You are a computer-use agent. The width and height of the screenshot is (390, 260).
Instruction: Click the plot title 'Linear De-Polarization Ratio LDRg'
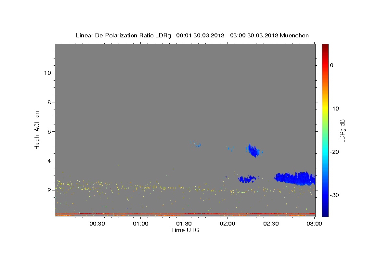(123, 35)
